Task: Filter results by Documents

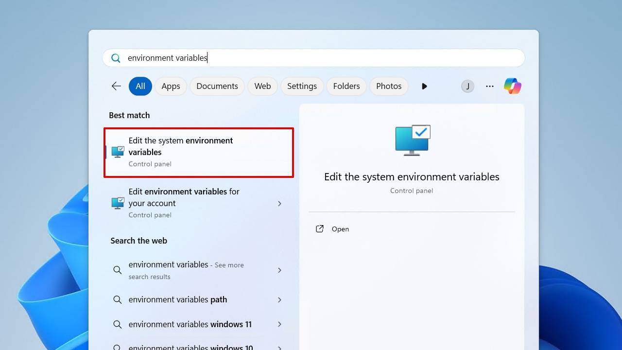Action: 217,86
